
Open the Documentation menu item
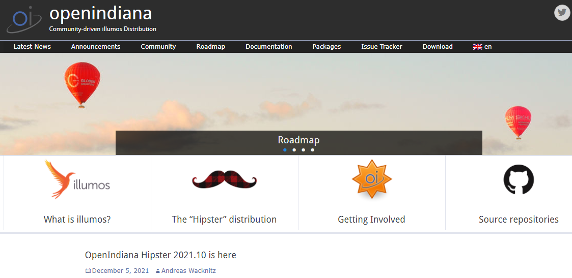click(x=269, y=47)
